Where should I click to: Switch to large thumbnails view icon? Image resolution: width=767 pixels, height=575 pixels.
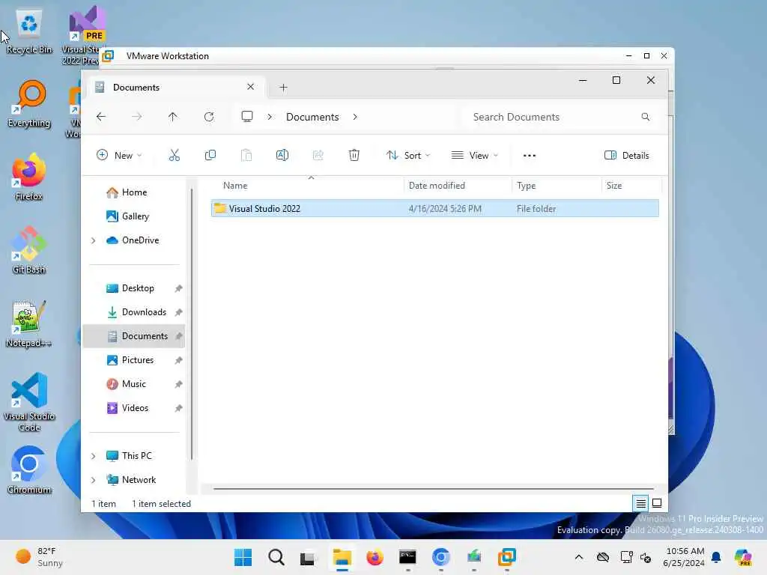click(657, 503)
